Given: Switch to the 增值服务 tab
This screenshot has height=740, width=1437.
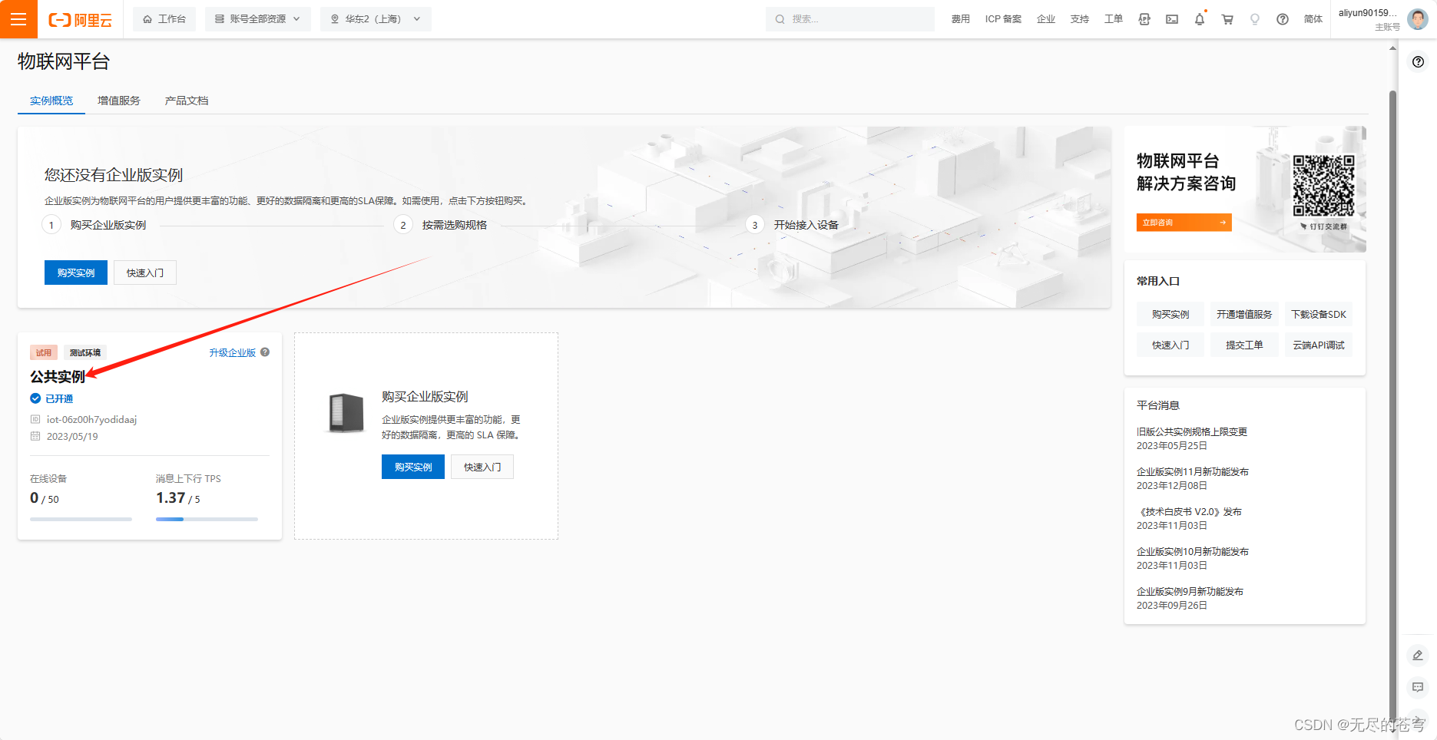Looking at the screenshot, I should (x=119, y=101).
